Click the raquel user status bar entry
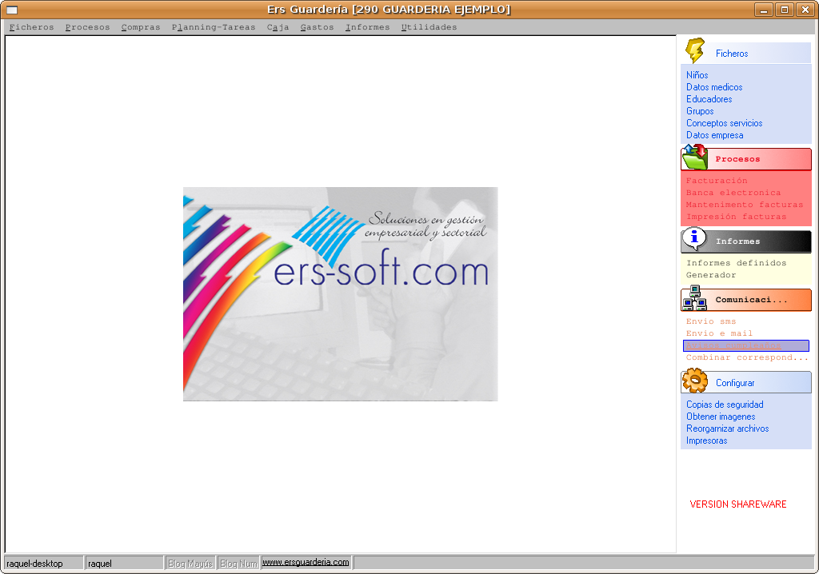Screen dimensions: 819x574 coord(124,563)
